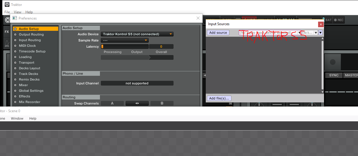Click the Latency slider bar

pos(125,46)
